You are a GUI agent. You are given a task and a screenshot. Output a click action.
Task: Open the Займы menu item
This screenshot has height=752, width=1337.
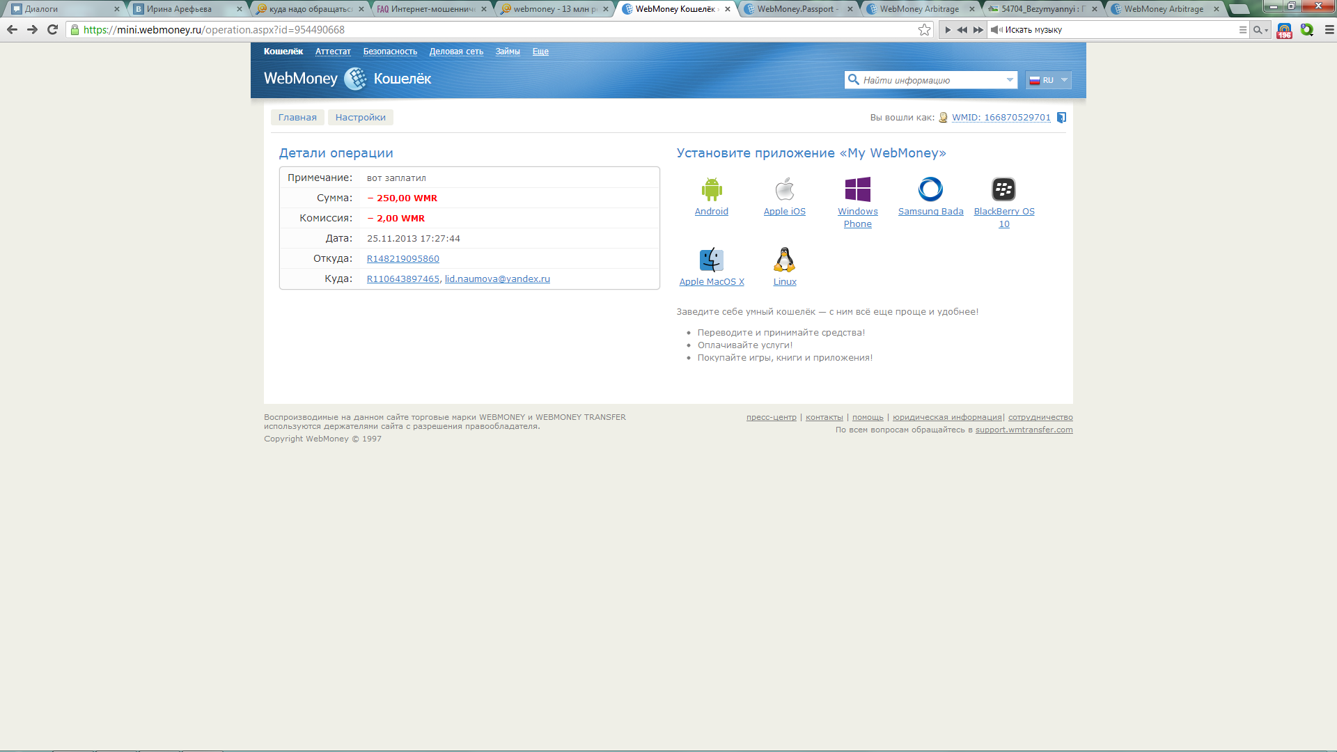pos(508,52)
